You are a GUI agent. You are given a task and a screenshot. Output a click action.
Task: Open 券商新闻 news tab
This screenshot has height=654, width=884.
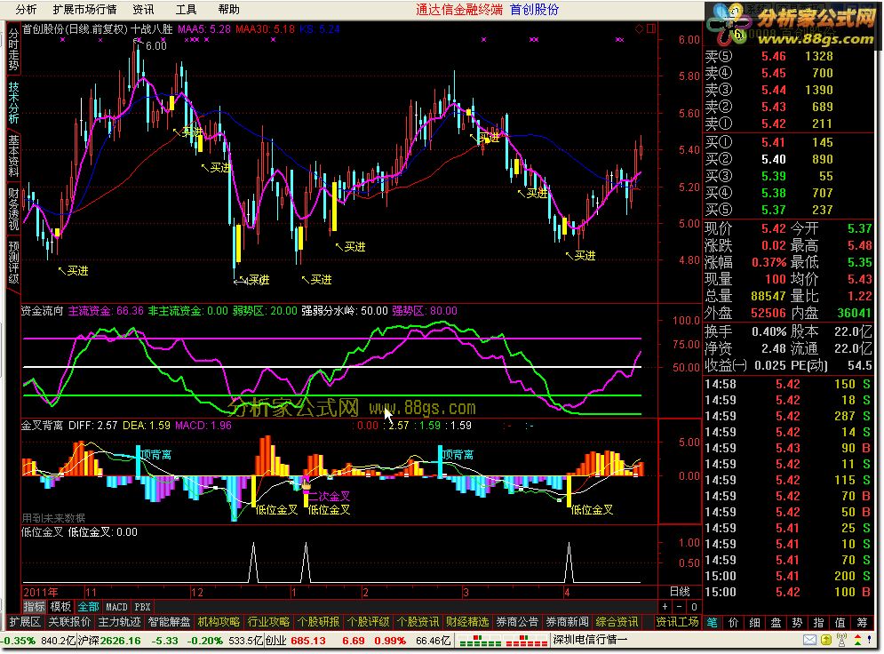pyautogui.click(x=567, y=622)
